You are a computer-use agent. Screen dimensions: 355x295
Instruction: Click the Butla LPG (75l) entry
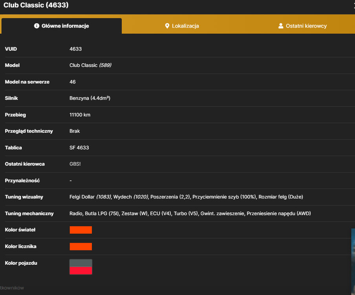[x=102, y=213]
